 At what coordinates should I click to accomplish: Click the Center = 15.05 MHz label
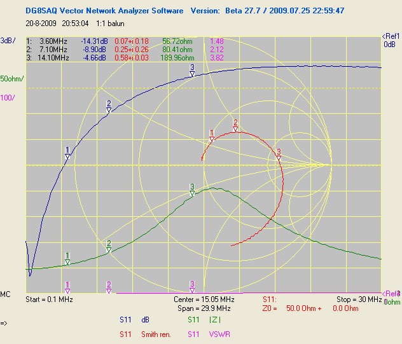[204, 299]
